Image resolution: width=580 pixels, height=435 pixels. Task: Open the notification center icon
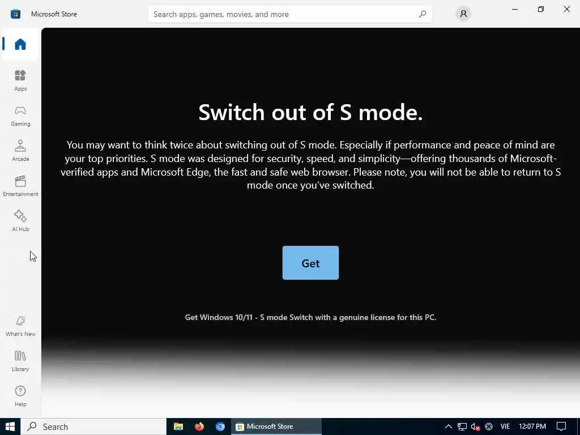[561, 427]
